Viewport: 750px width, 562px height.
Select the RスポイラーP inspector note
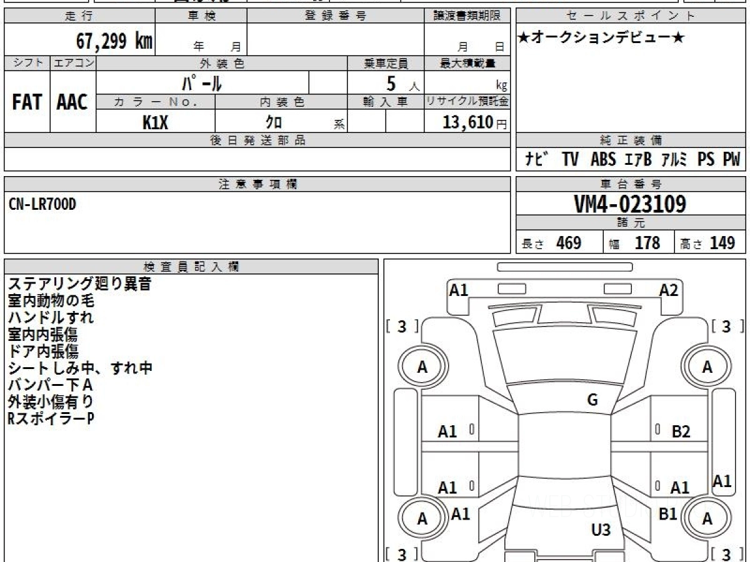click(x=51, y=418)
